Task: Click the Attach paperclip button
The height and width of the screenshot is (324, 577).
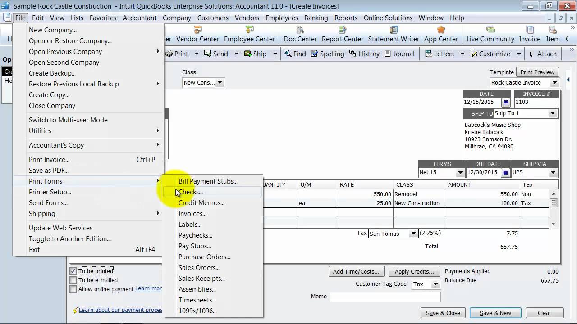Action: pyautogui.click(x=543, y=54)
